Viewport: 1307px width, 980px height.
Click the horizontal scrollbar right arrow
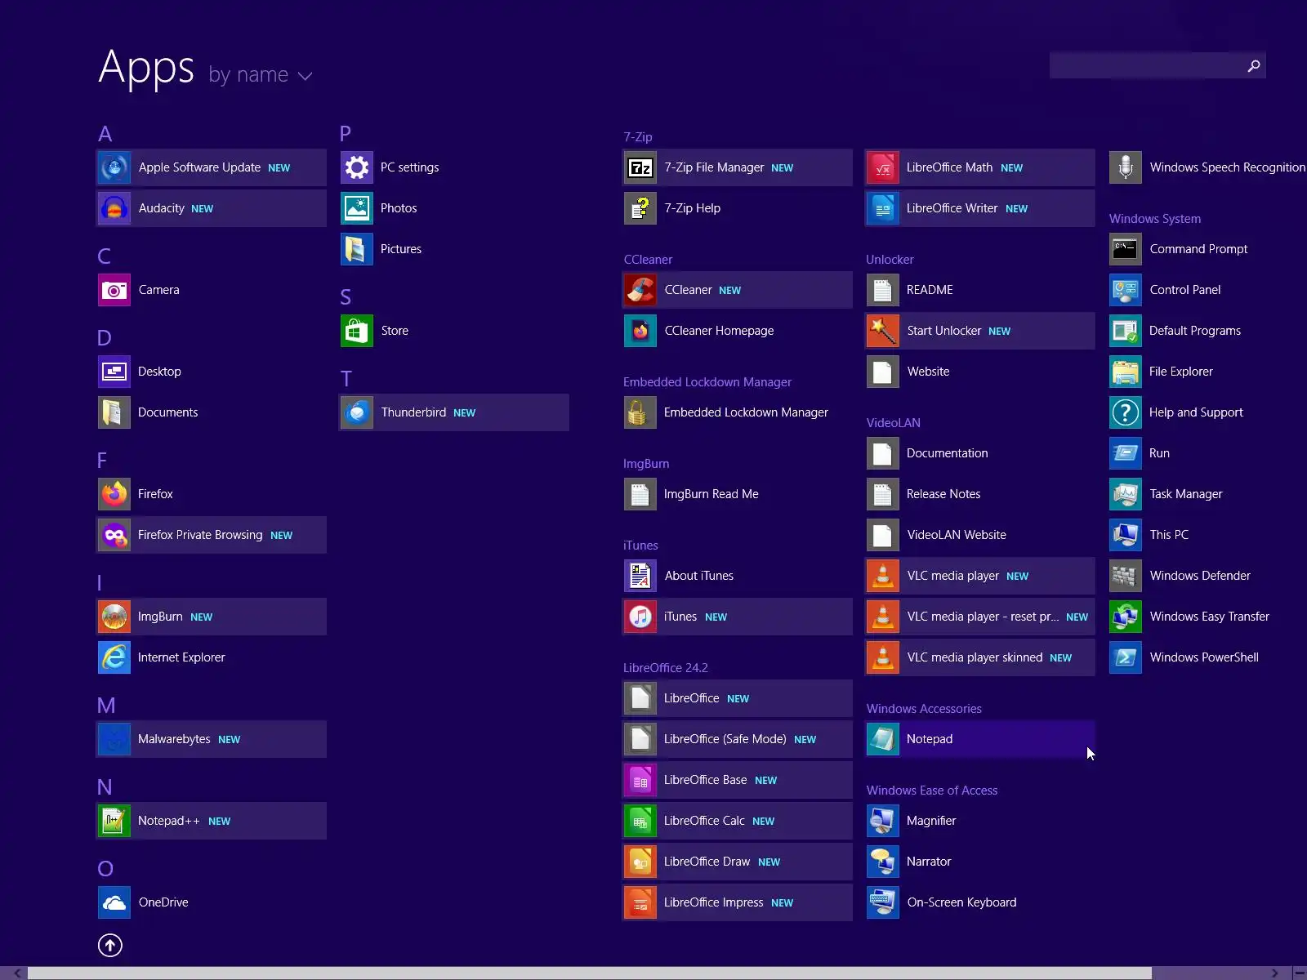[1274, 973]
